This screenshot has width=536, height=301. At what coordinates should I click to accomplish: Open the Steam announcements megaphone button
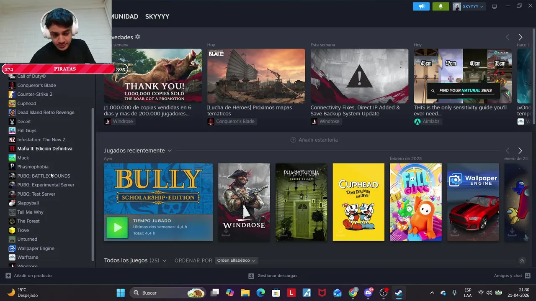pos(421,6)
